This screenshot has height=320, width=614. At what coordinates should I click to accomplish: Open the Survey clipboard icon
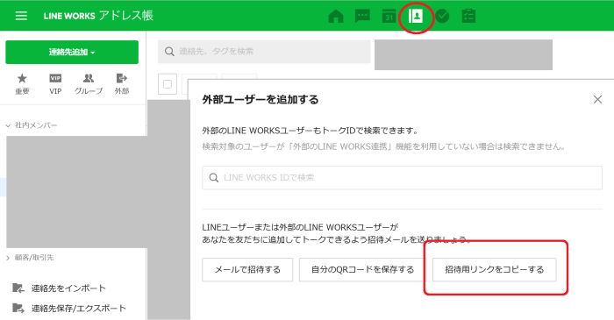click(468, 16)
